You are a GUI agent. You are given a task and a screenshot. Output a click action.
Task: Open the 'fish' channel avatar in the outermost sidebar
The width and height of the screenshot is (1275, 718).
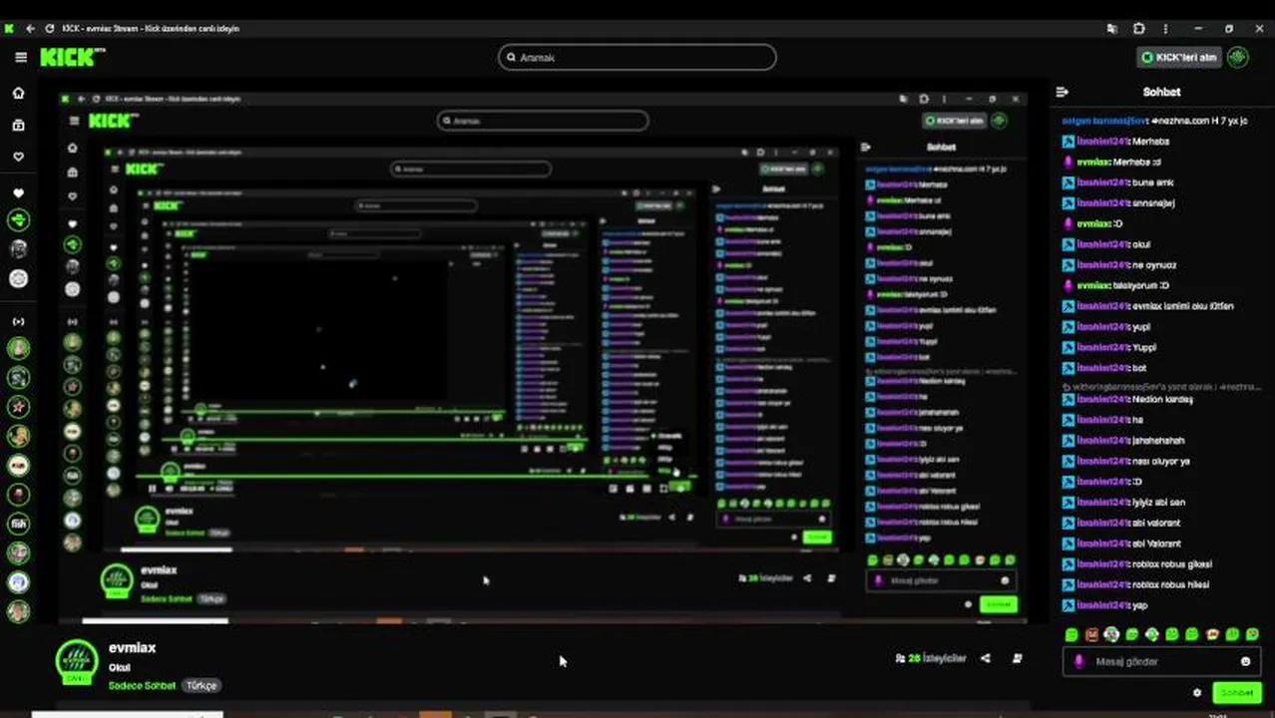18,524
